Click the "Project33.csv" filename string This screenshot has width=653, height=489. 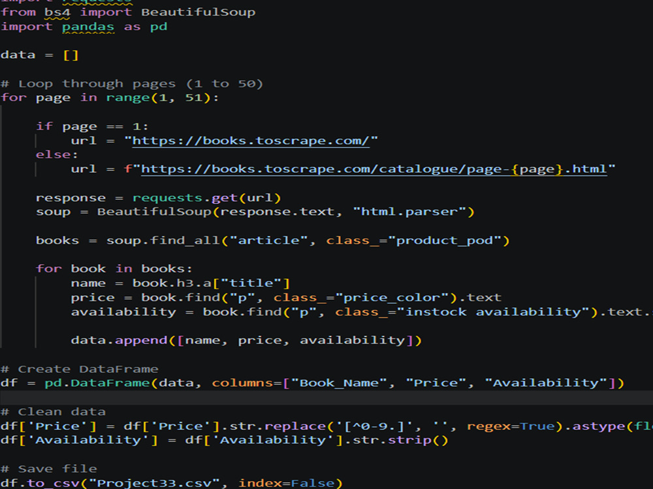155,483
